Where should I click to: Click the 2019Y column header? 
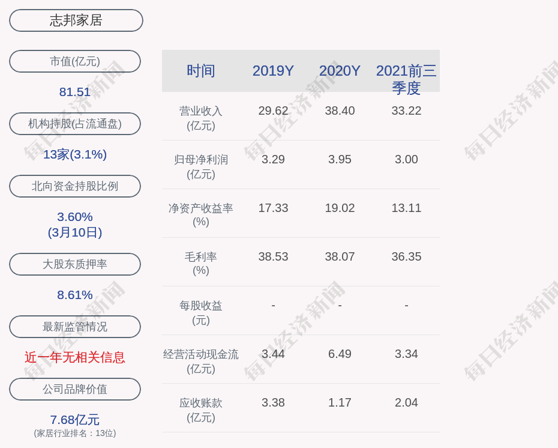tap(273, 71)
